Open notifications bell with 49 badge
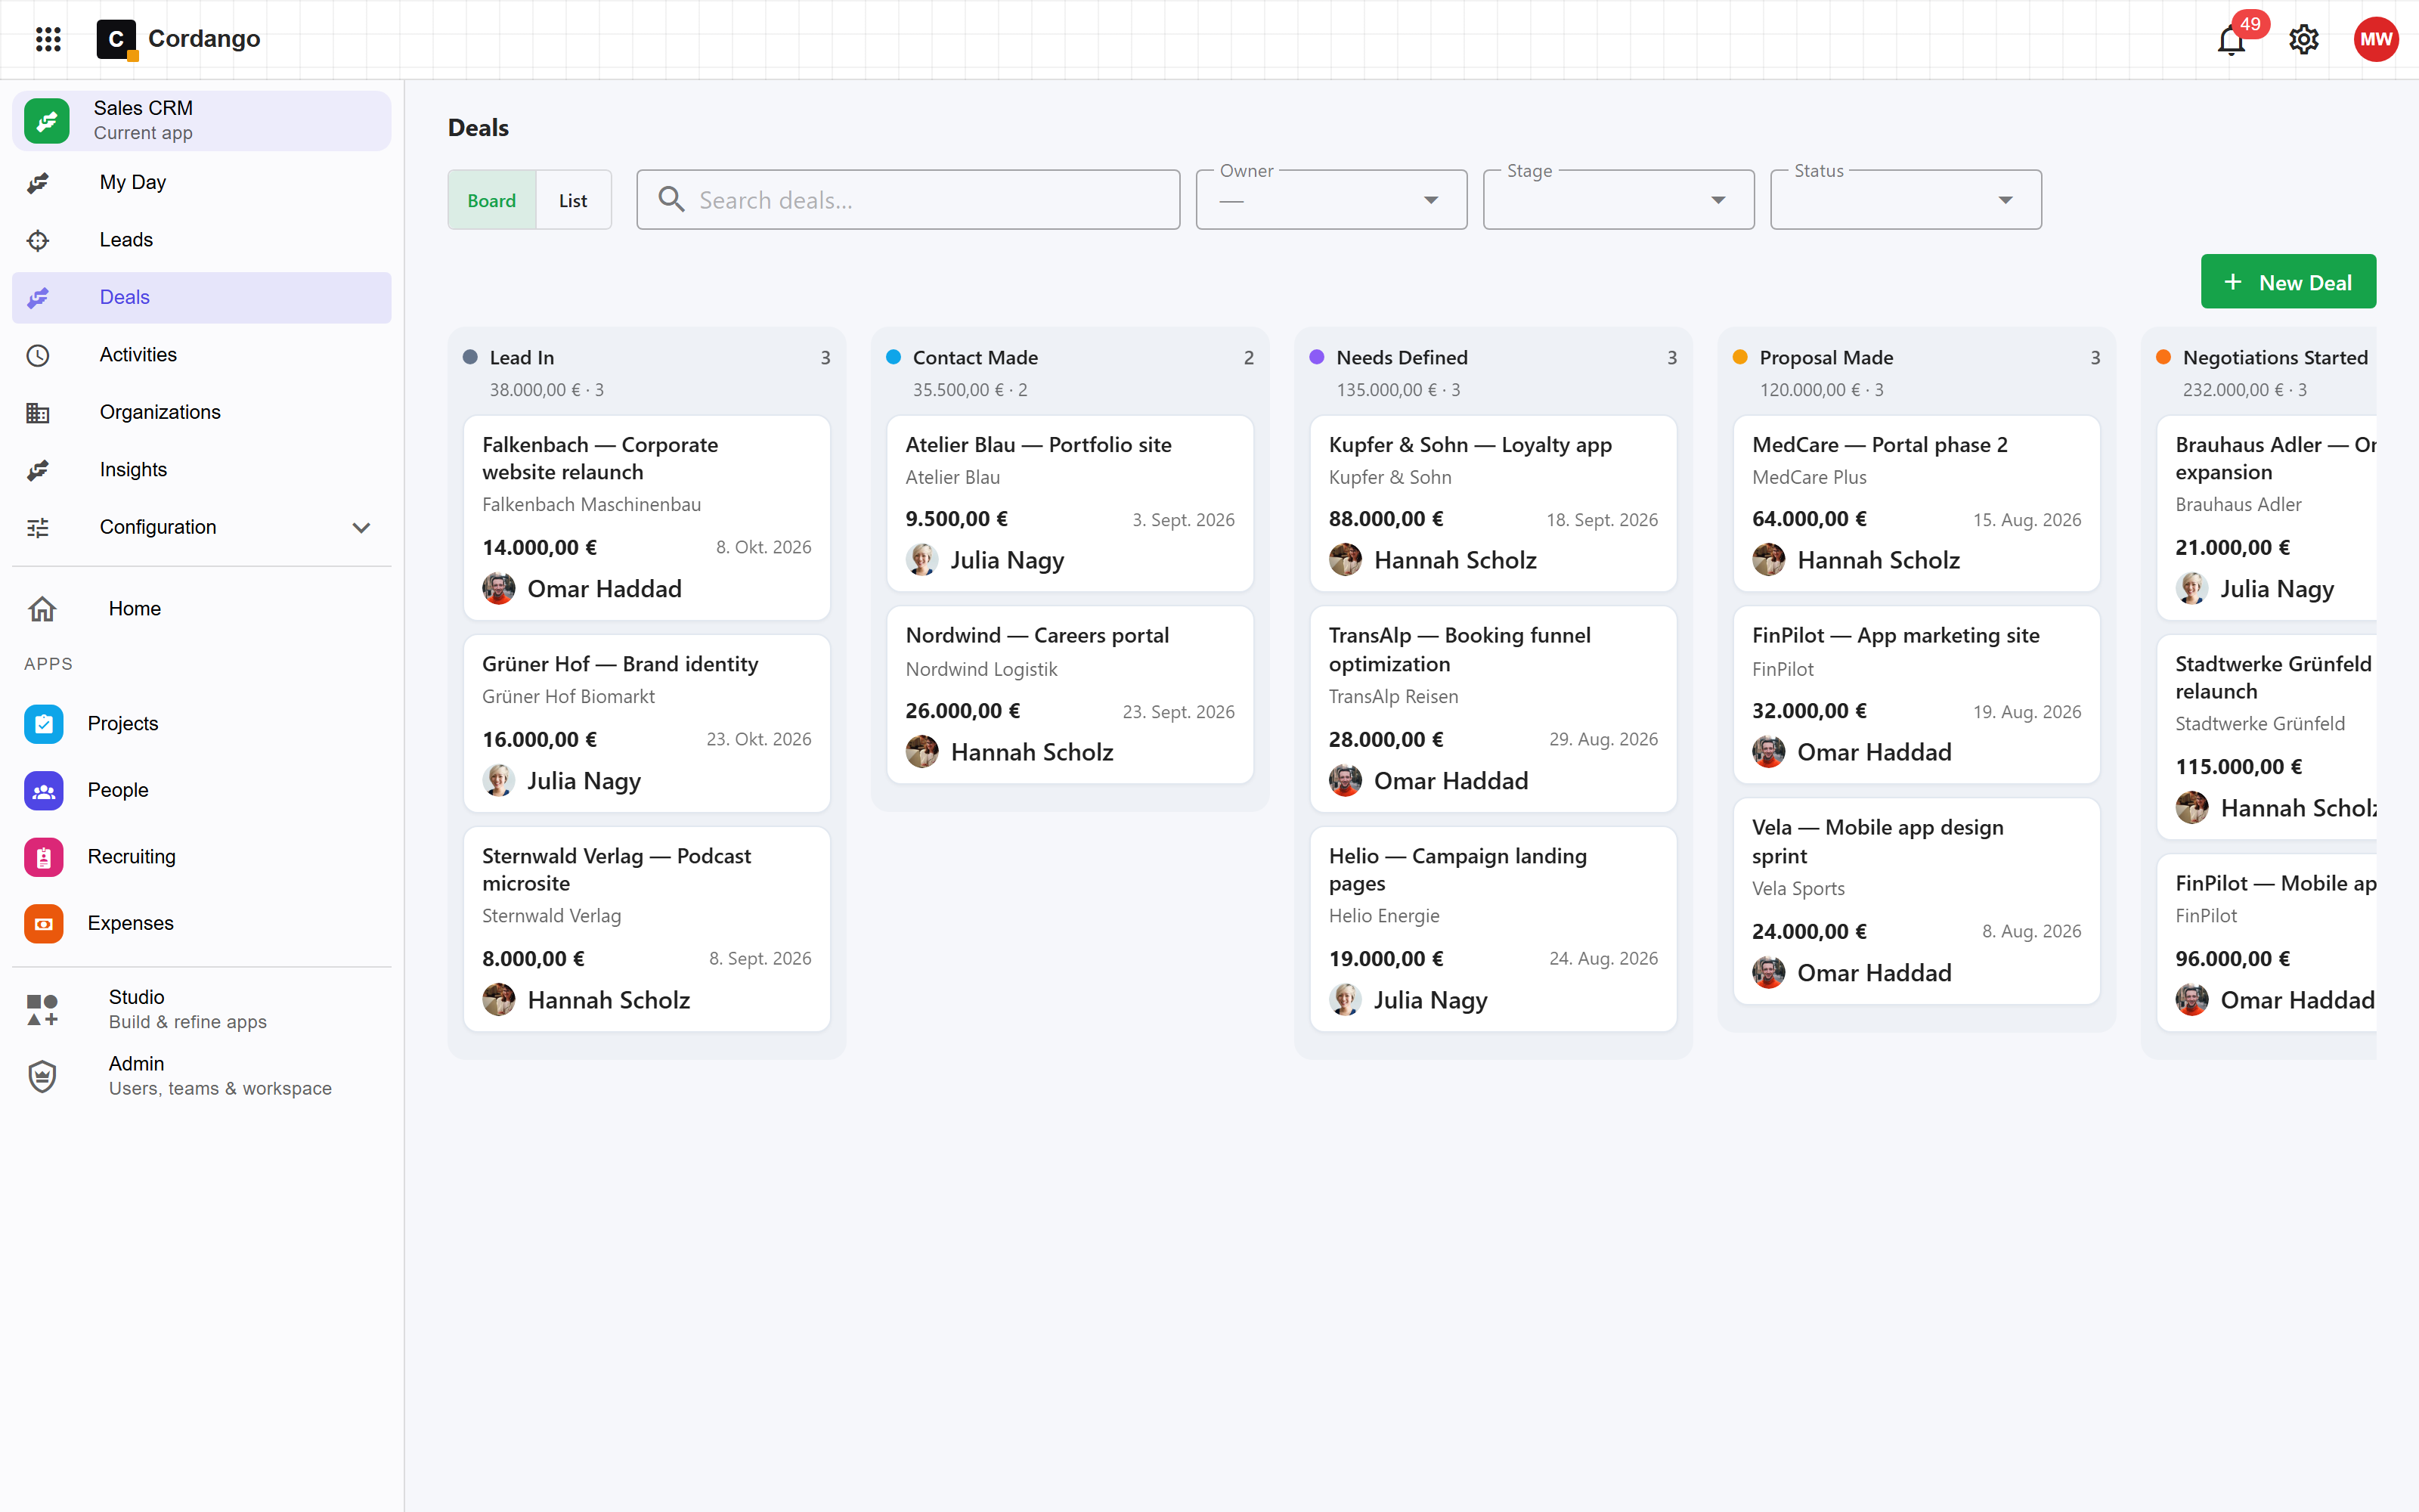 click(x=2231, y=40)
